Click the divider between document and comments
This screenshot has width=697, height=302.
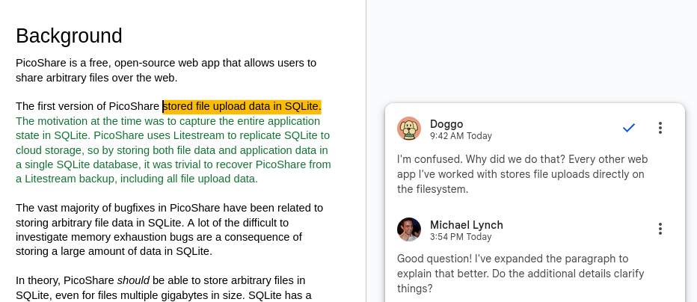[x=366, y=151]
